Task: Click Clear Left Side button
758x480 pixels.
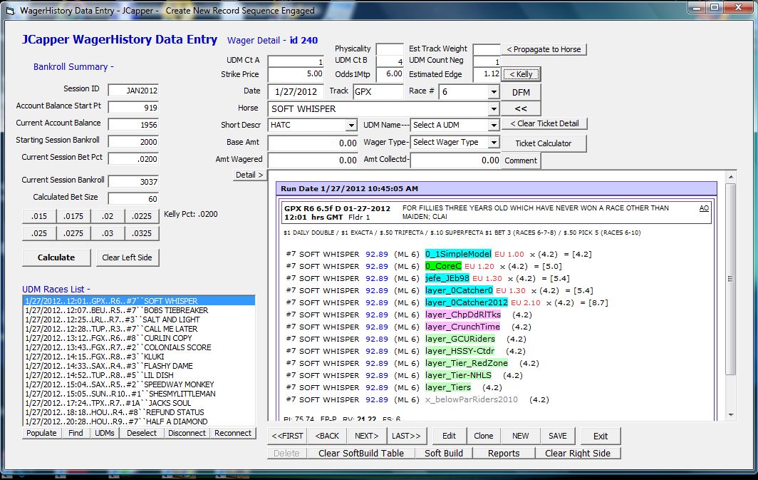Action: pyautogui.click(x=127, y=257)
